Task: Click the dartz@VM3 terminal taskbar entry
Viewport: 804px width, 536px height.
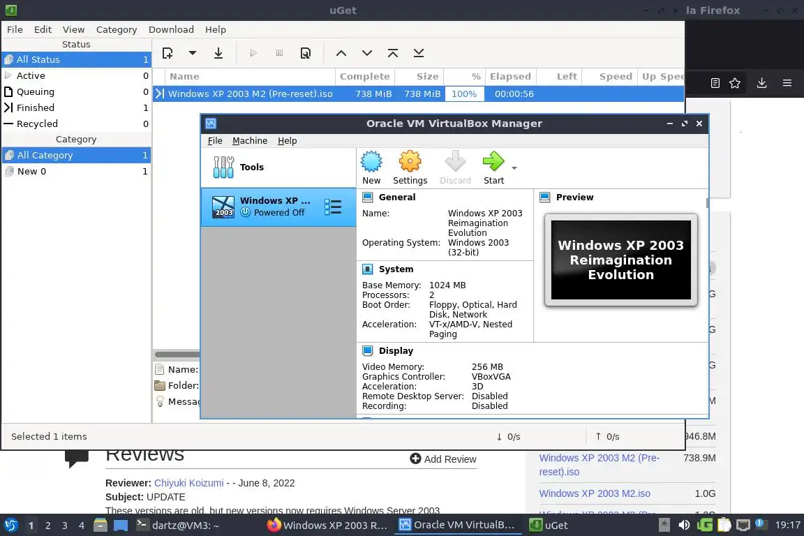Action: coord(178,526)
